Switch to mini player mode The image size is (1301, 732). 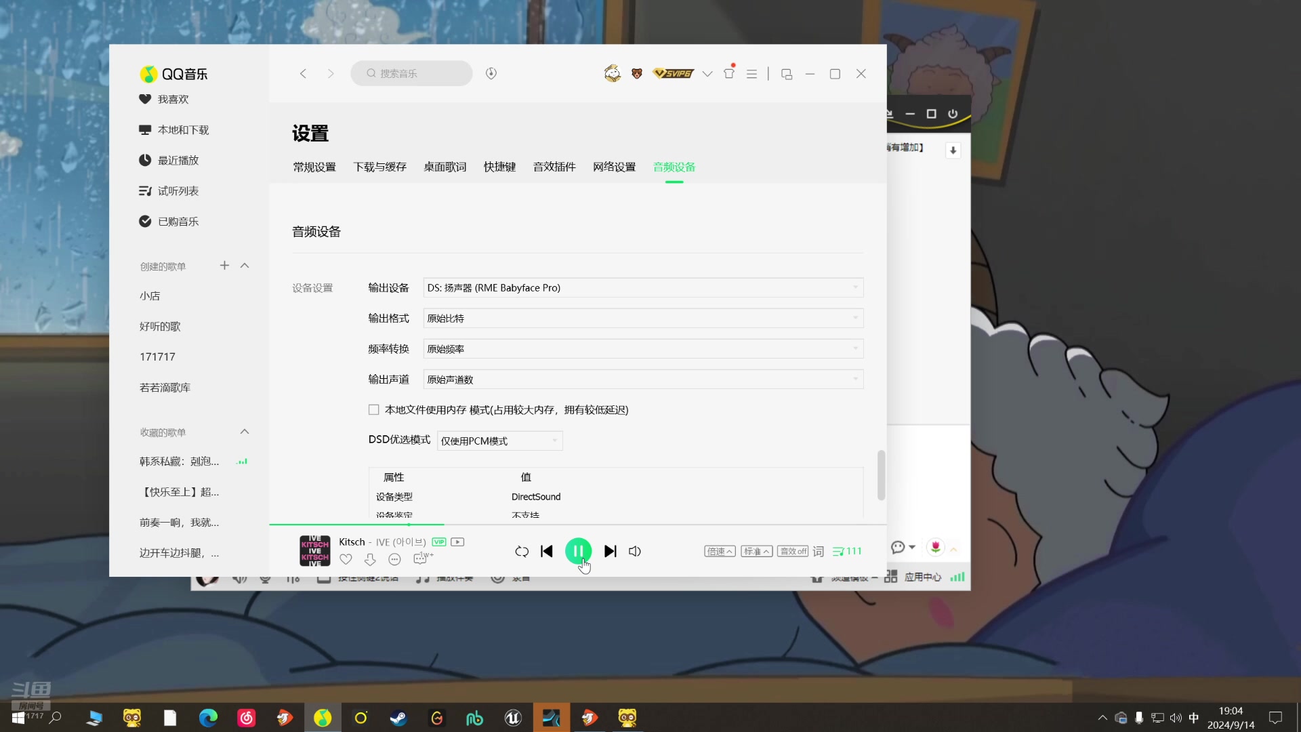pyautogui.click(x=787, y=74)
